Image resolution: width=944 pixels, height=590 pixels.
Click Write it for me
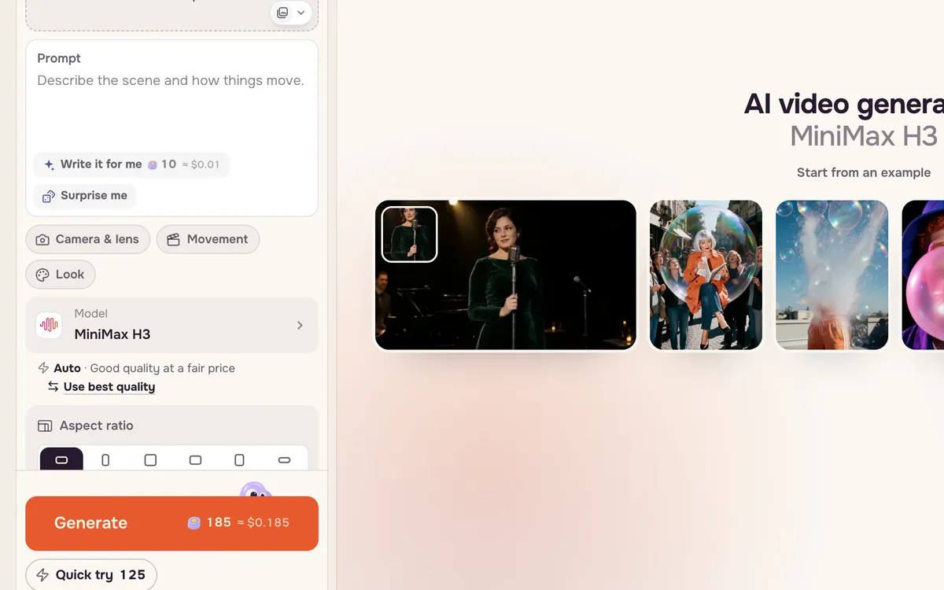(131, 164)
